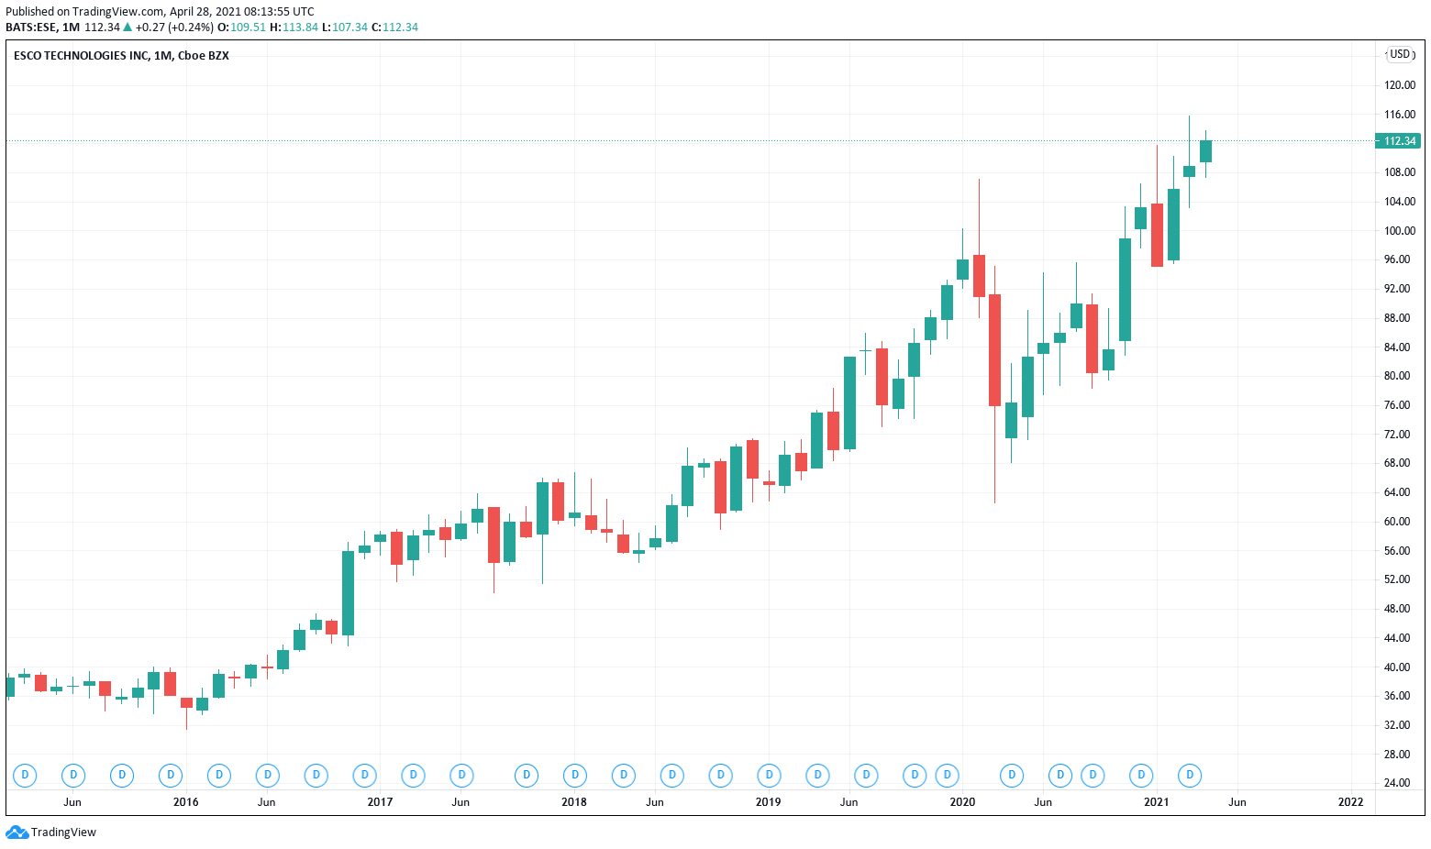Click the dividend D marker above the 2017 Jun label

[462, 776]
